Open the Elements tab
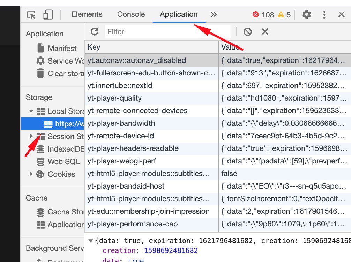 (x=87, y=14)
